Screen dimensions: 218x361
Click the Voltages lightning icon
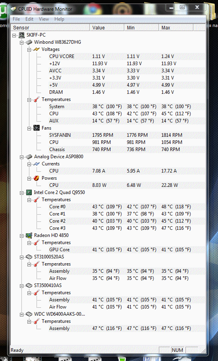(x=37, y=49)
